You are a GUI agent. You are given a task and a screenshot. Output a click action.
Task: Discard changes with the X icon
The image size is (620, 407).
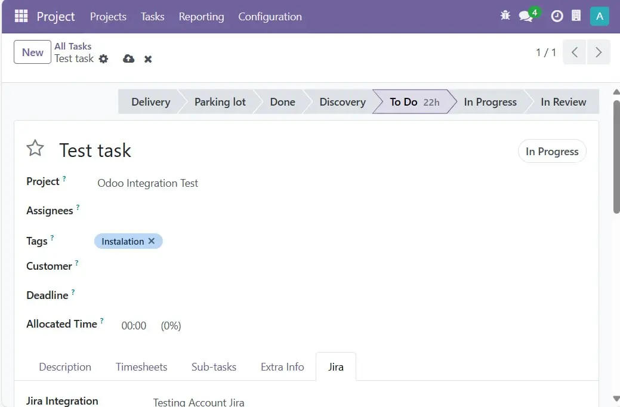coord(148,58)
